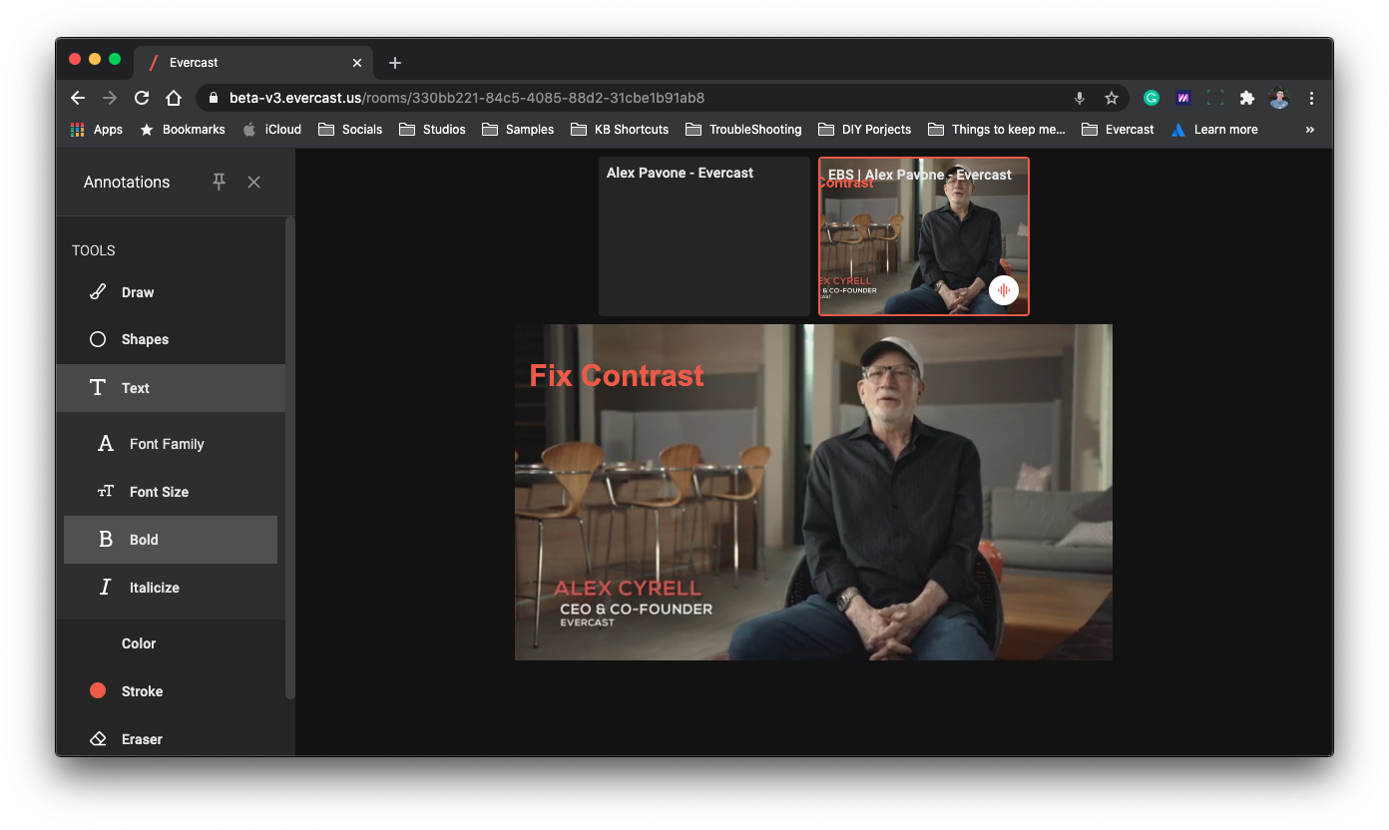Screen dimensions: 1389x830
Task: Open the purple M extension icon
Action: pyautogui.click(x=1183, y=98)
